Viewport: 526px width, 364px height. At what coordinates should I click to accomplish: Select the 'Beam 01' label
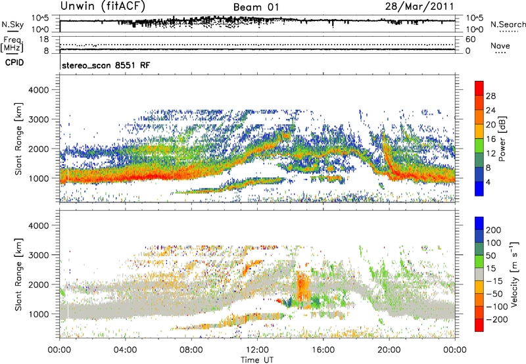pos(256,7)
